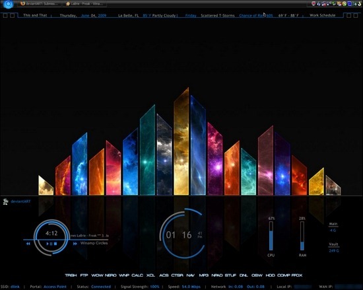The height and width of the screenshot is (290, 363).
Task: Open the red monitor tray icon
Action: (x=313, y=4)
